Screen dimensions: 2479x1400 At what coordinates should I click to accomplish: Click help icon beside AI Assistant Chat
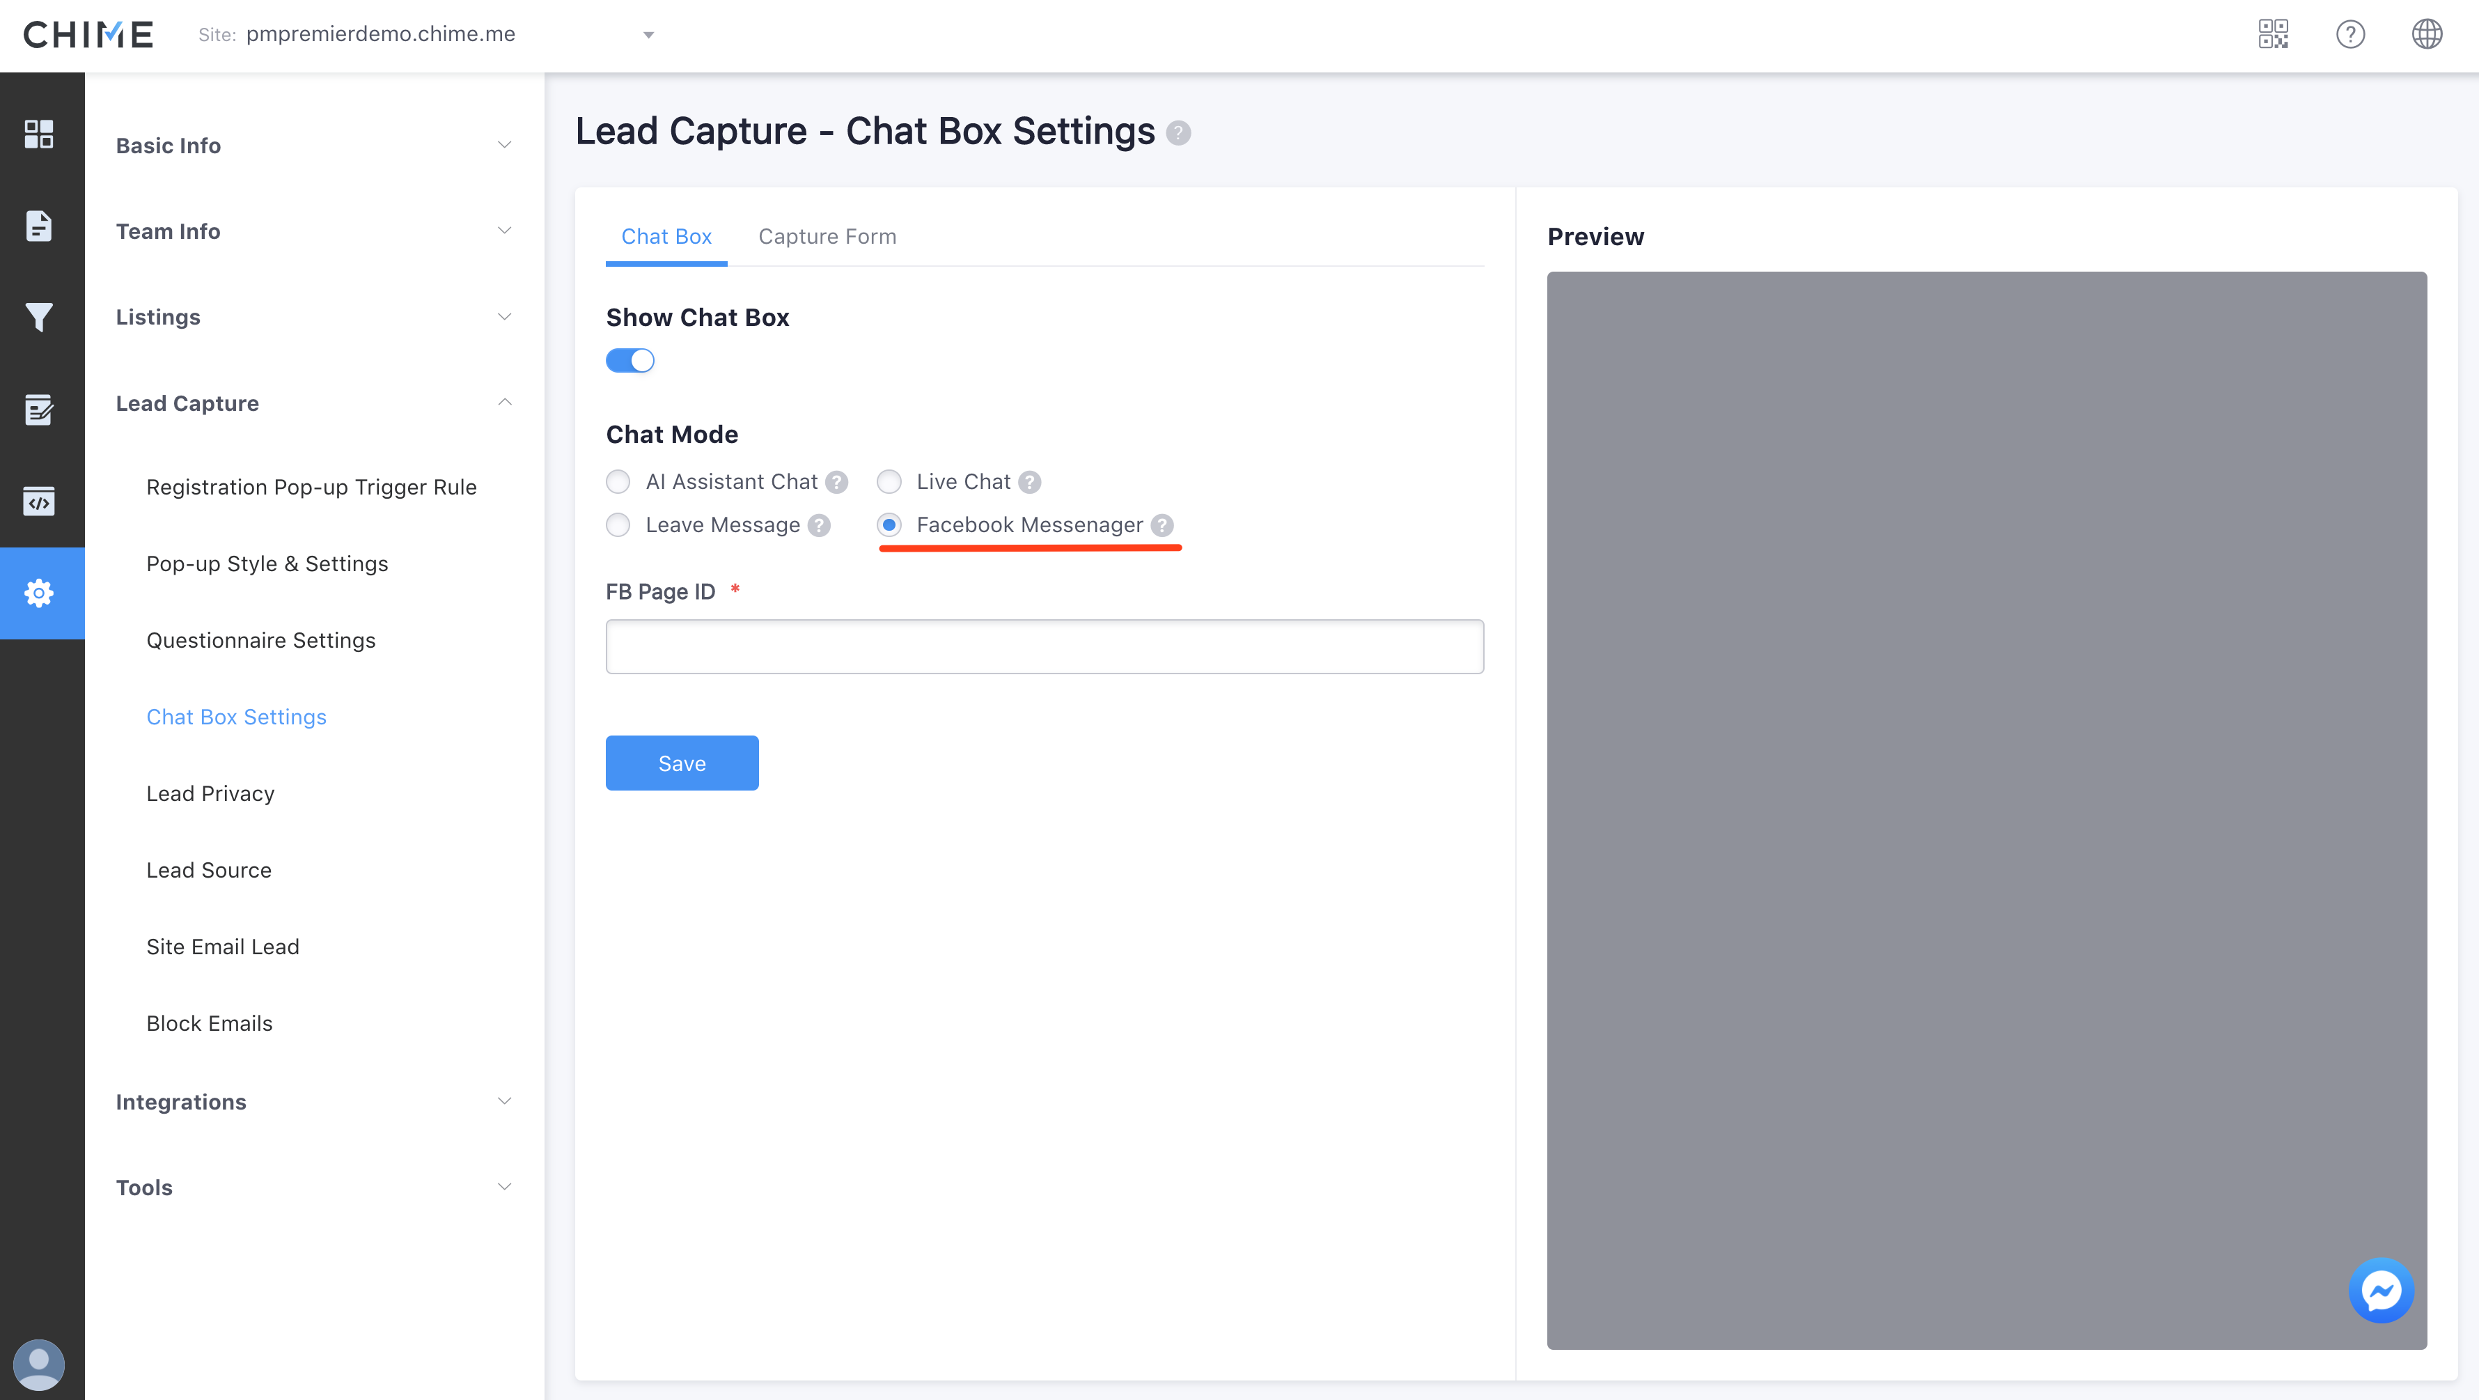tap(837, 483)
